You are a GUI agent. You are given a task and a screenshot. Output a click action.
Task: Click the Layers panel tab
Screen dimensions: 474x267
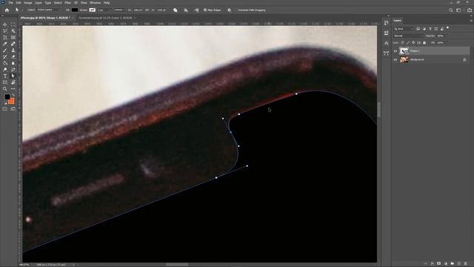click(x=397, y=21)
